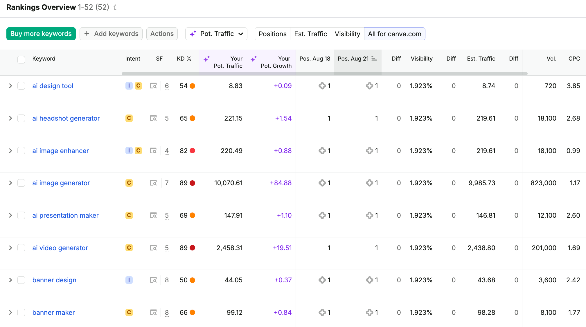Open SERP features icon for ai image generator

point(153,183)
